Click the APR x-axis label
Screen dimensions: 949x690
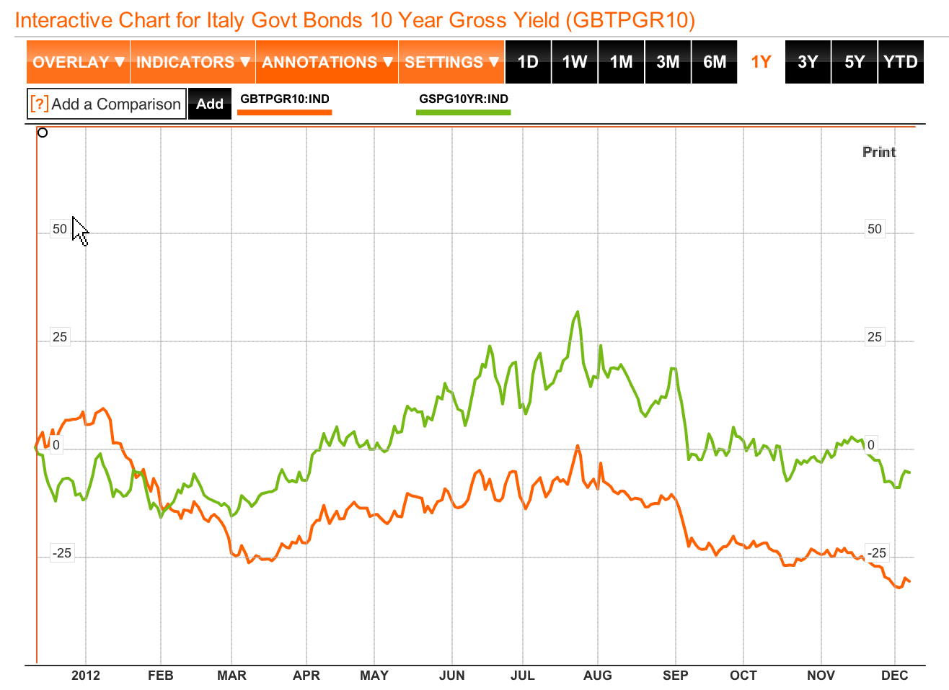(306, 675)
